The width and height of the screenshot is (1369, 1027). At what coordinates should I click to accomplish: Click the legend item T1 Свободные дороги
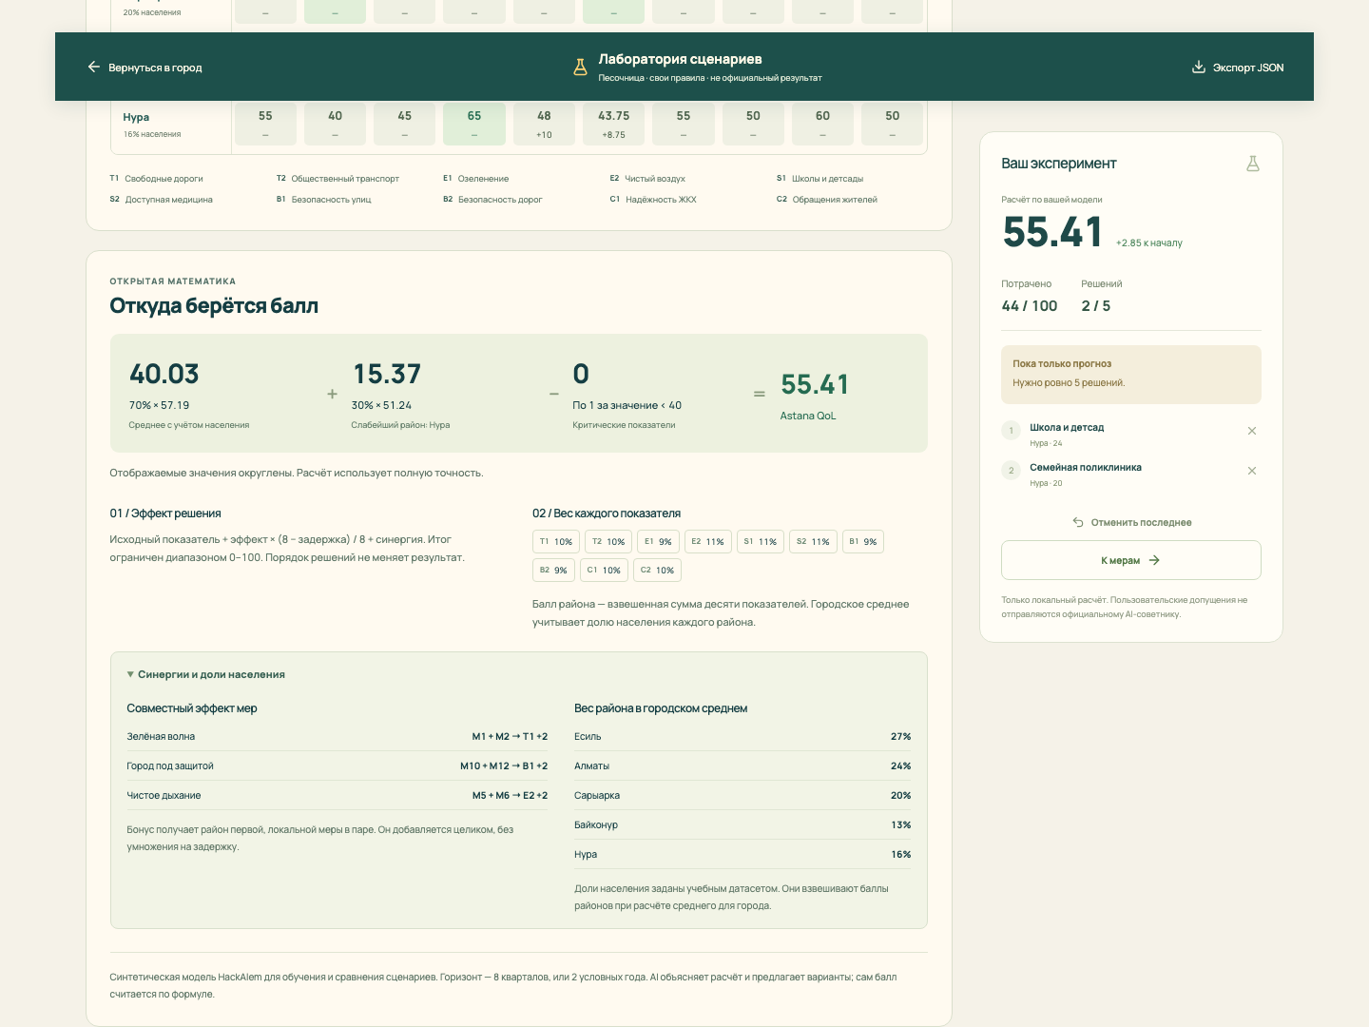[157, 179]
